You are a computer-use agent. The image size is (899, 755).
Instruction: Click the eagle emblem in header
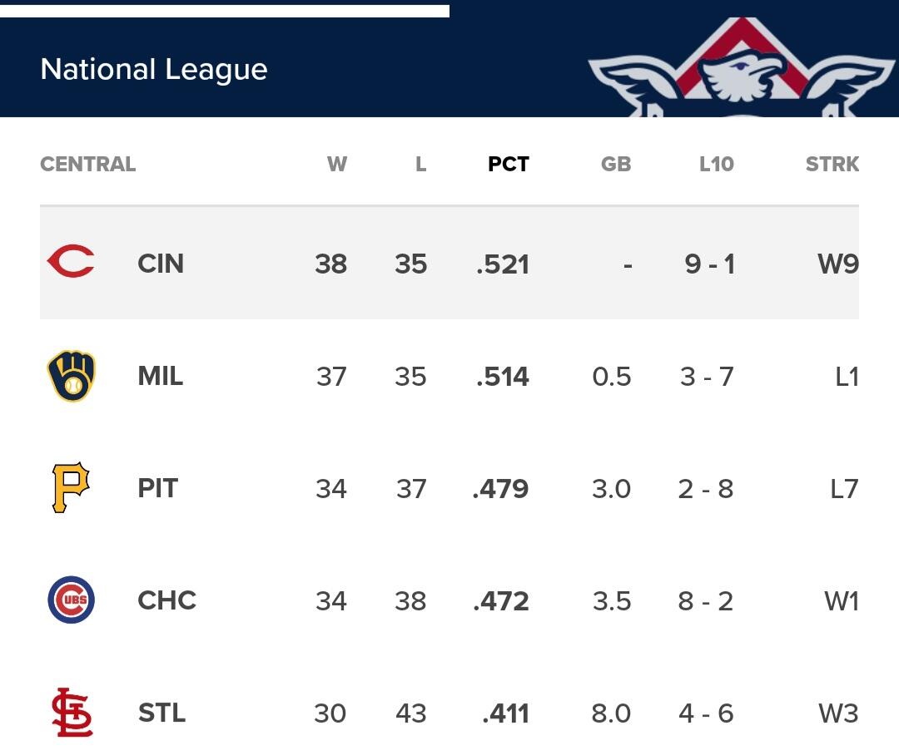(741, 73)
